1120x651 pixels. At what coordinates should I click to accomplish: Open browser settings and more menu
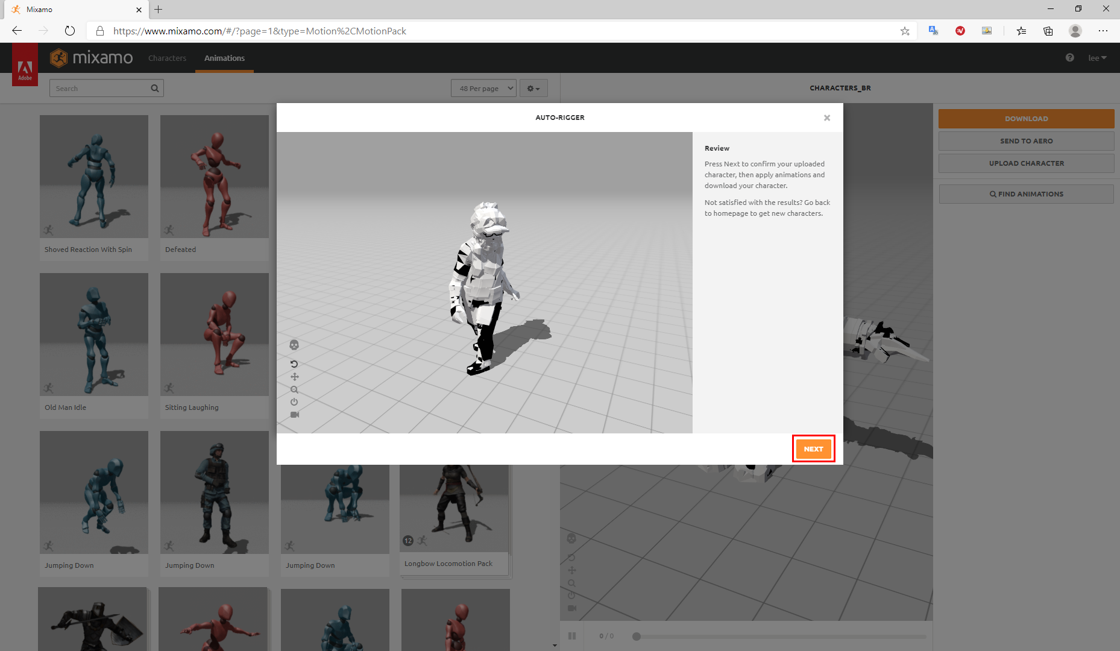point(1103,31)
